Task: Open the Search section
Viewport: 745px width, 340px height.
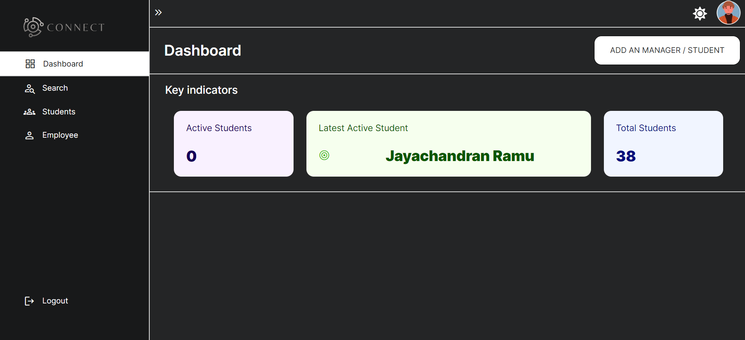Action: (55, 88)
